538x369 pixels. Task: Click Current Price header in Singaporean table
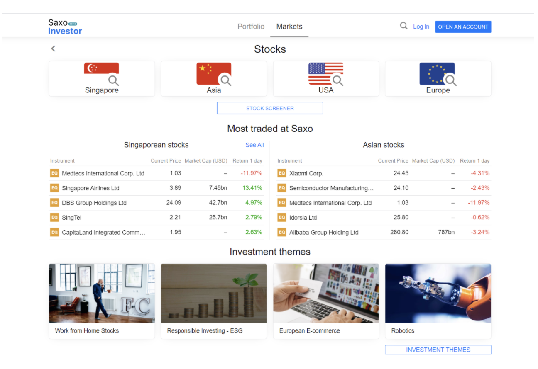tap(166, 160)
